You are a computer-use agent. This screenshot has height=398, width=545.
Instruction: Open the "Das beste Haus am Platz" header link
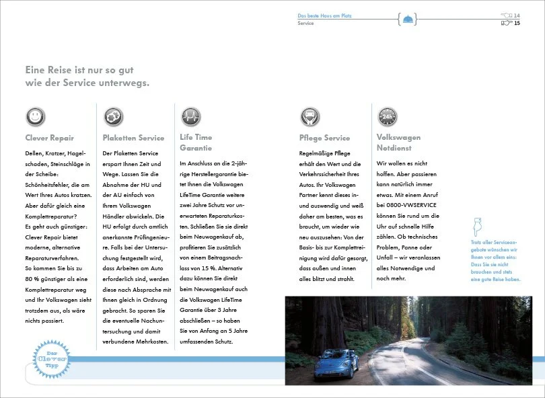[324, 15]
